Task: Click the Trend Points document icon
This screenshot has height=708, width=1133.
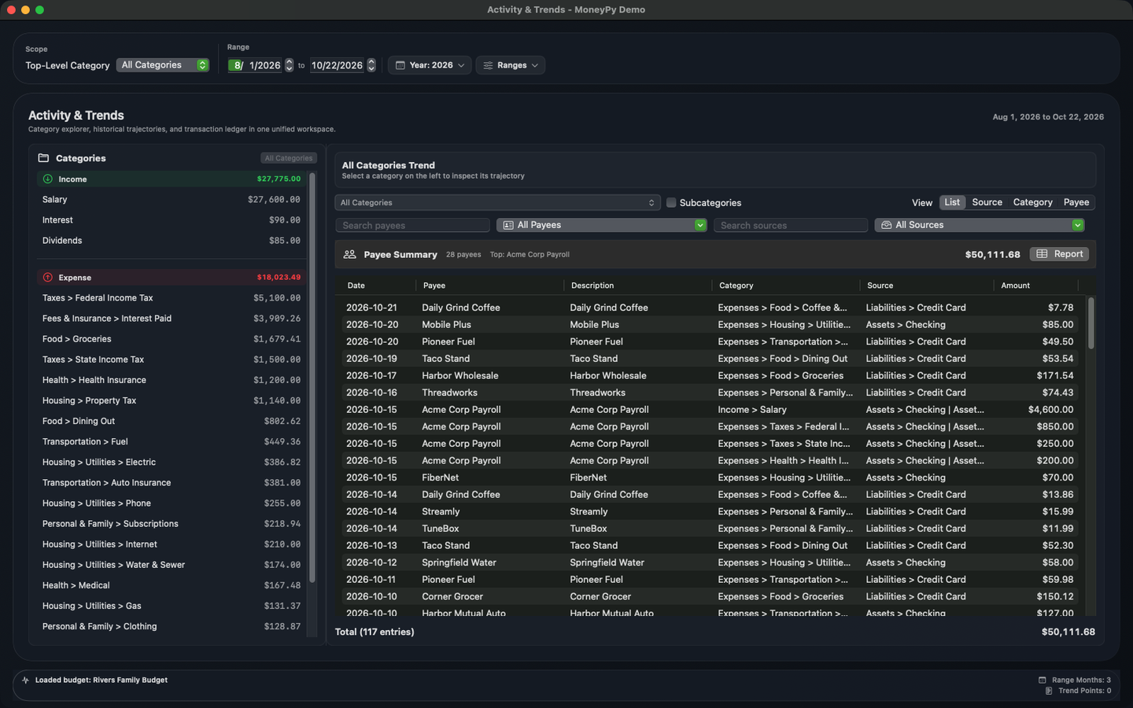Action: [x=1049, y=691]
